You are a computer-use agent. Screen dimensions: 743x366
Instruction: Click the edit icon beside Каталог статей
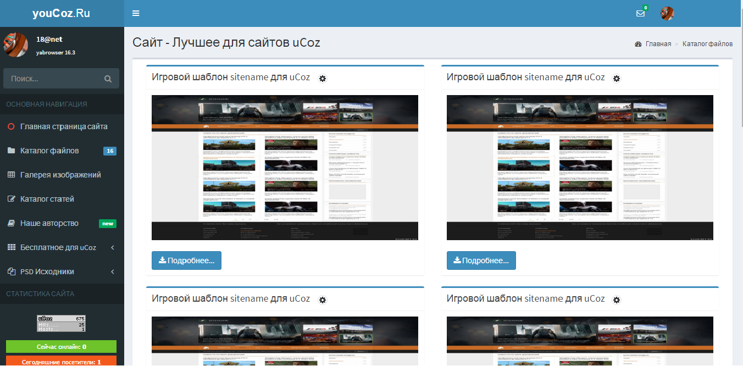pyautogui.click(x=11, y=199)
